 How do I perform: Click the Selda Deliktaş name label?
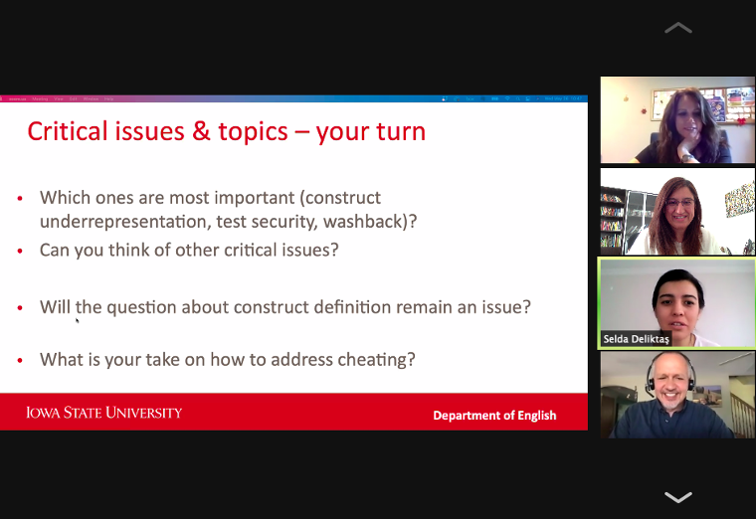click(636, 339)
